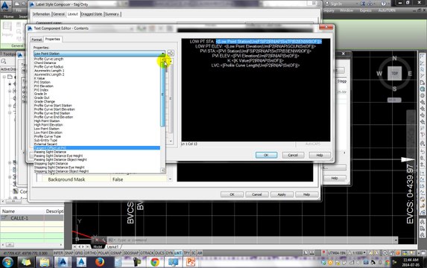This screenshot has height=268, width=427.
Task: Select Tangent Offset at PVI in list
Action: tap(97, 148)
